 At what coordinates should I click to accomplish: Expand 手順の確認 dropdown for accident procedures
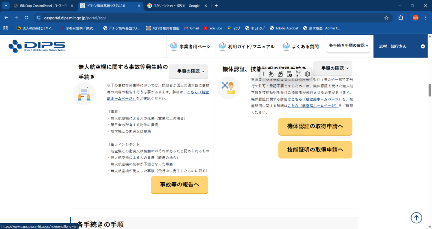pos(188,71)
